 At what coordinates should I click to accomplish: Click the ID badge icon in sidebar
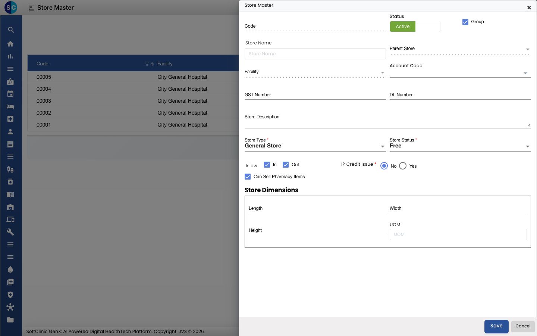click(x=10, y=81)
